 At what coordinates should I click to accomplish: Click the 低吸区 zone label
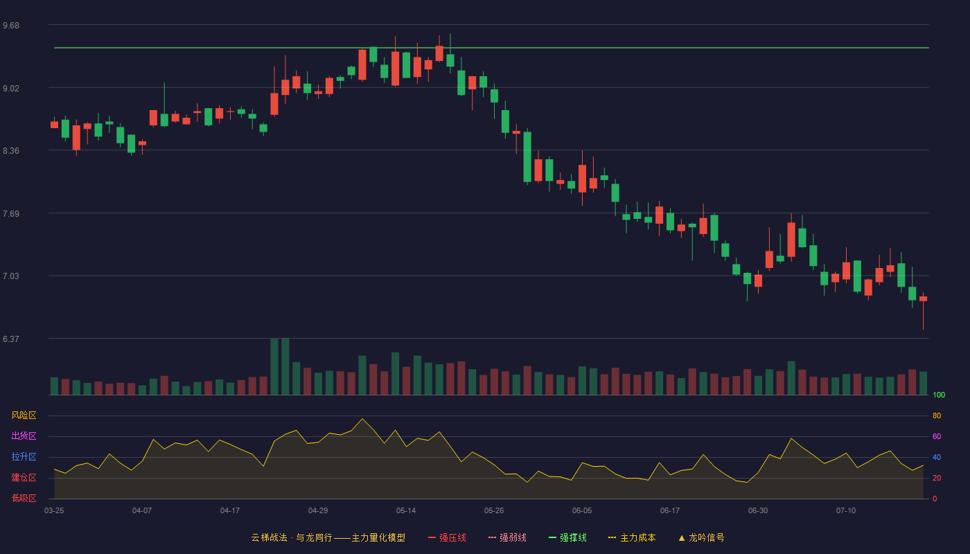[24, 498]
